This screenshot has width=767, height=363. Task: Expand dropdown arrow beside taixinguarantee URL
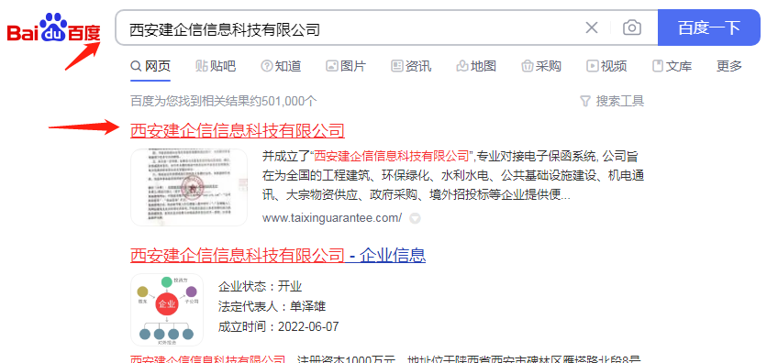tap(415, 218)
